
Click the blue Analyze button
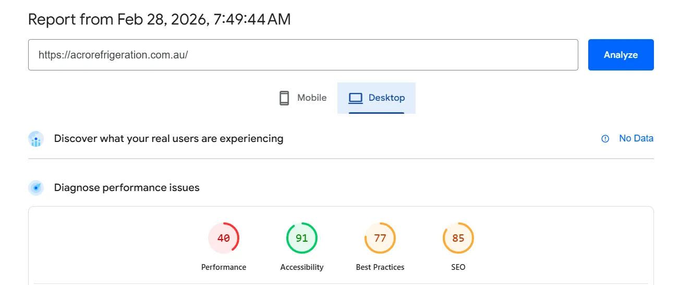point(621,55)
